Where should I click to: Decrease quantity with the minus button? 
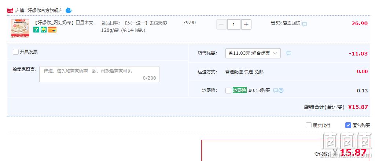pyautogui.click(x=221, y=24)
